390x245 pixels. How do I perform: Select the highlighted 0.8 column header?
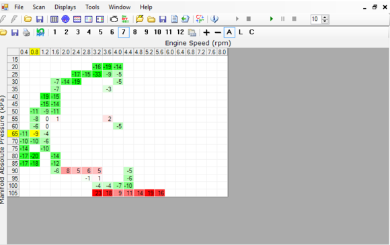(34, 52)
